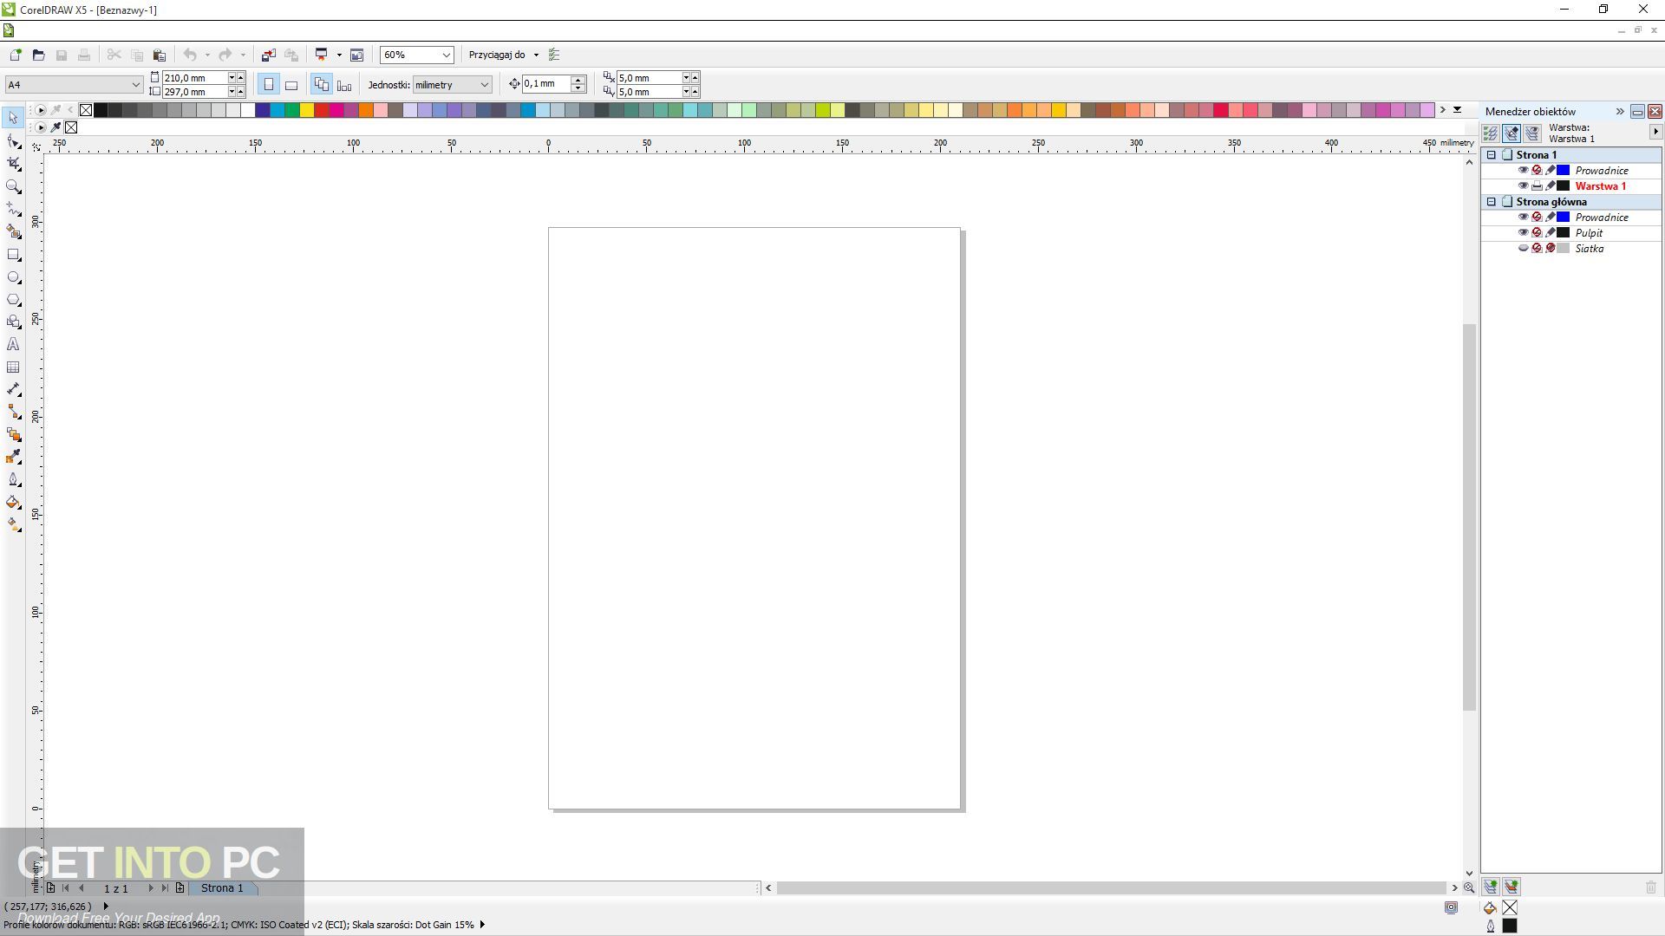Open the zoom level 60% dropdown
This screenshot has width=1665, height=936.
[446, 55]
